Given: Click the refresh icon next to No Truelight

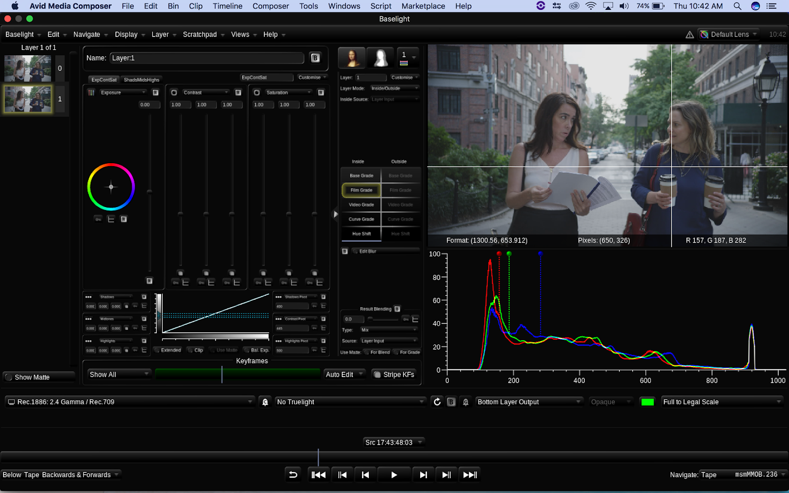Looking at the screenshot, I should click(437, 402).
